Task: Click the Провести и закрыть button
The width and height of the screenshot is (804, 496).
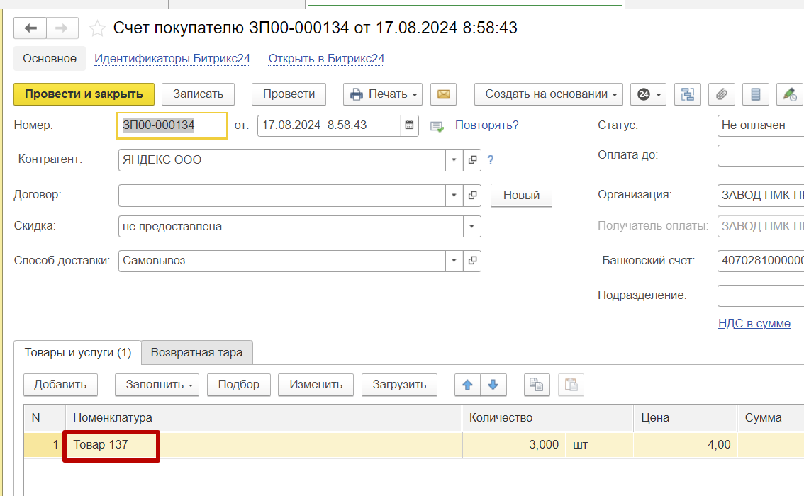Action: click(x=84, y=94)
